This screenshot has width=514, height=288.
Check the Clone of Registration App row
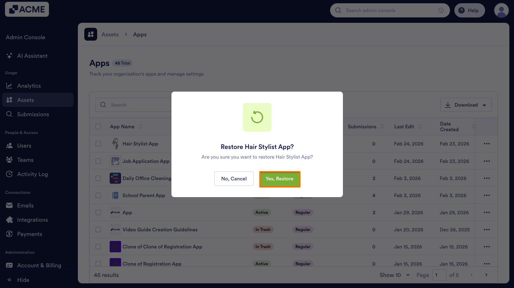pyautogui.click(x=98, y=264)
